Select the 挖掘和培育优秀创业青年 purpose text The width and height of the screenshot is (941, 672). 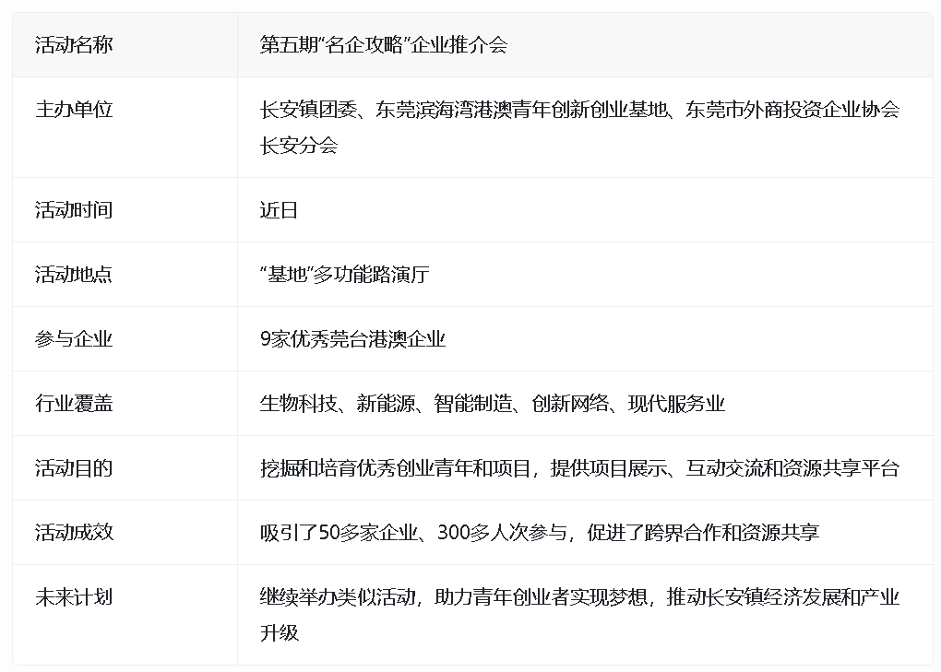(x=366, y=468)
